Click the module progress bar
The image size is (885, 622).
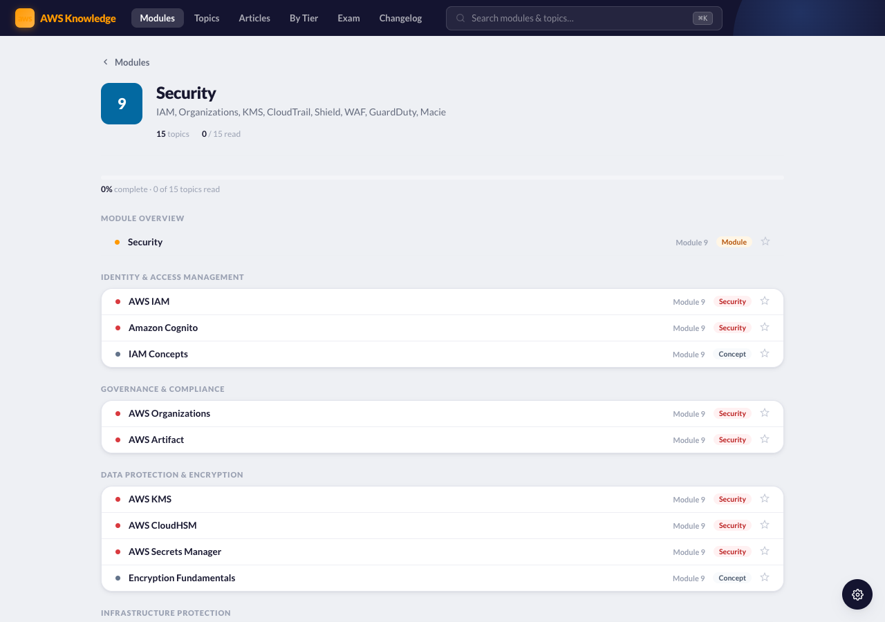pos(442,178)
